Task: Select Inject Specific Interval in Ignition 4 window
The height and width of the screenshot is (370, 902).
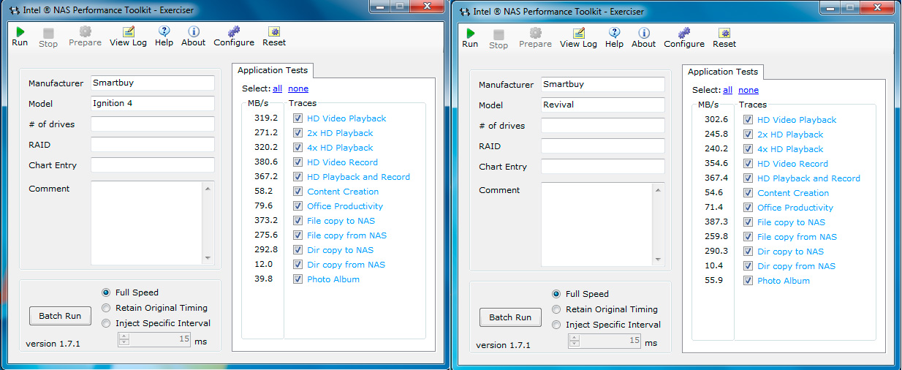Action: [x=107, y=323]
